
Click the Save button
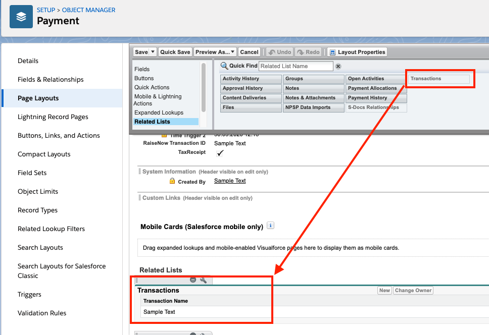coord(141,52)
